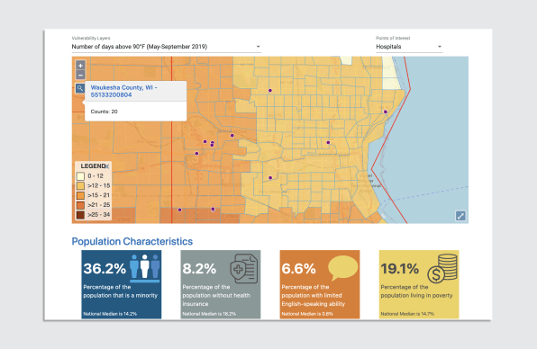This screenshot has height=349, width=537.
Task: Open the Points of Interest dropdown arrow
Action: 440,47
